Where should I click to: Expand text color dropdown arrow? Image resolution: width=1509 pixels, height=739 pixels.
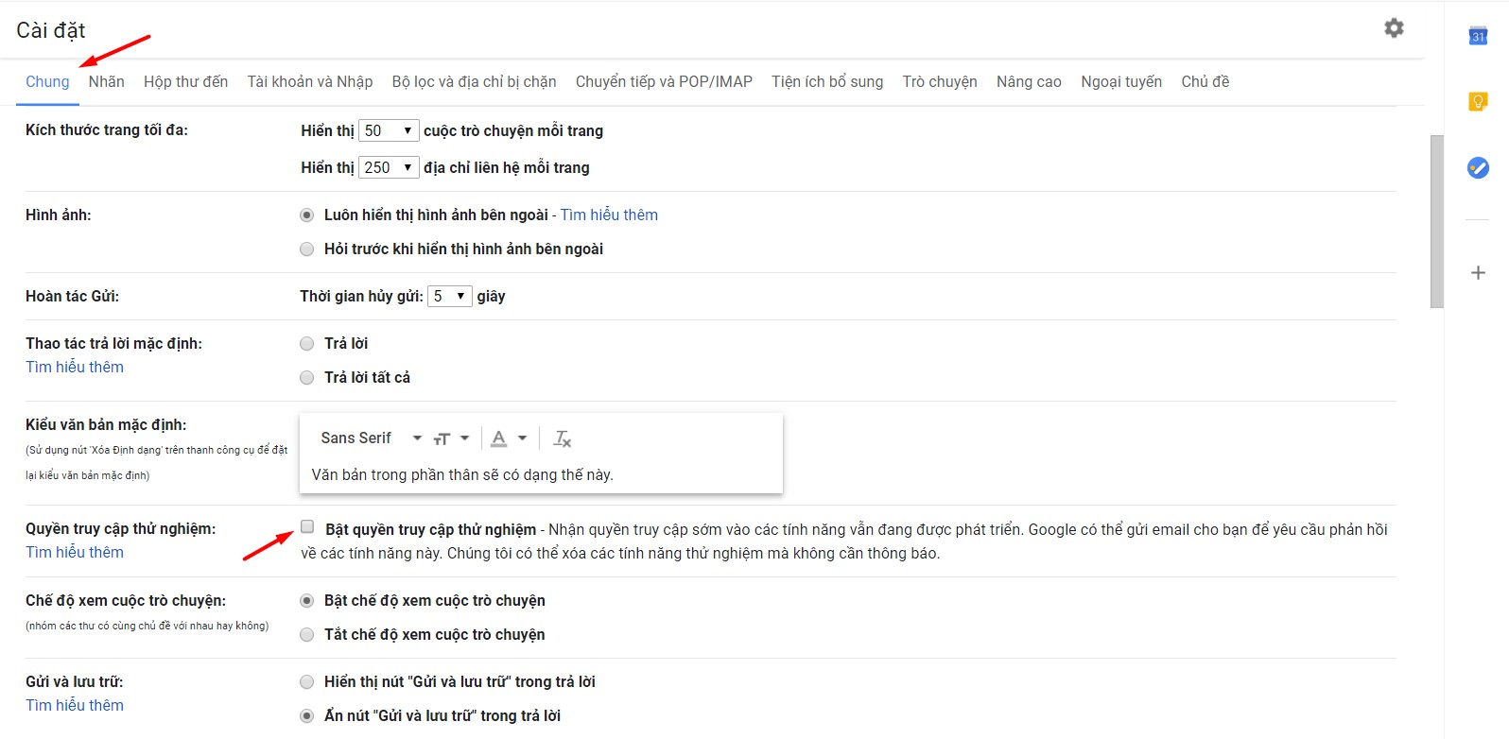[x=522, y=438]
